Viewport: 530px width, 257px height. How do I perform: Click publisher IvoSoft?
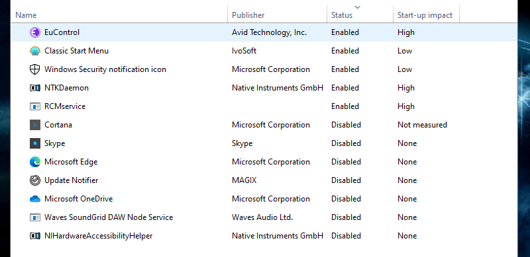click(x=244, y=51)
